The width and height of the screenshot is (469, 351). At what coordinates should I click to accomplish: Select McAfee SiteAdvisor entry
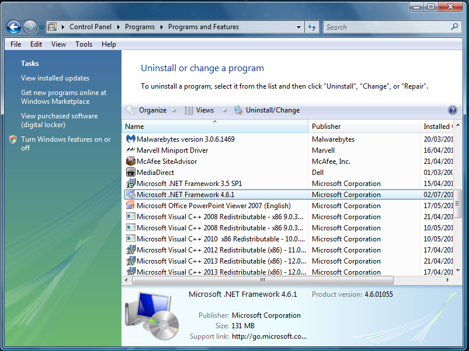[289, 161]
